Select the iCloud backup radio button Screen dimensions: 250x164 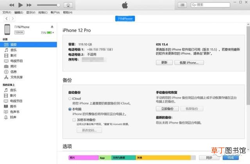coord(70,99)
